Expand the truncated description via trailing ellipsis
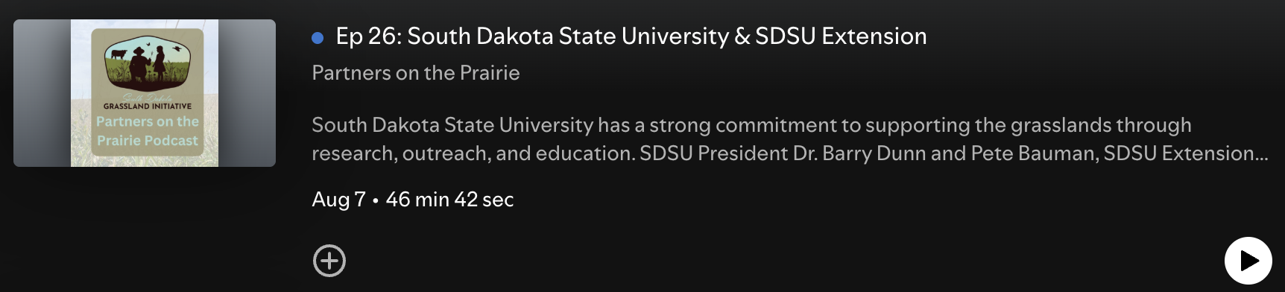1285x292 pixels. (1261, 154)
